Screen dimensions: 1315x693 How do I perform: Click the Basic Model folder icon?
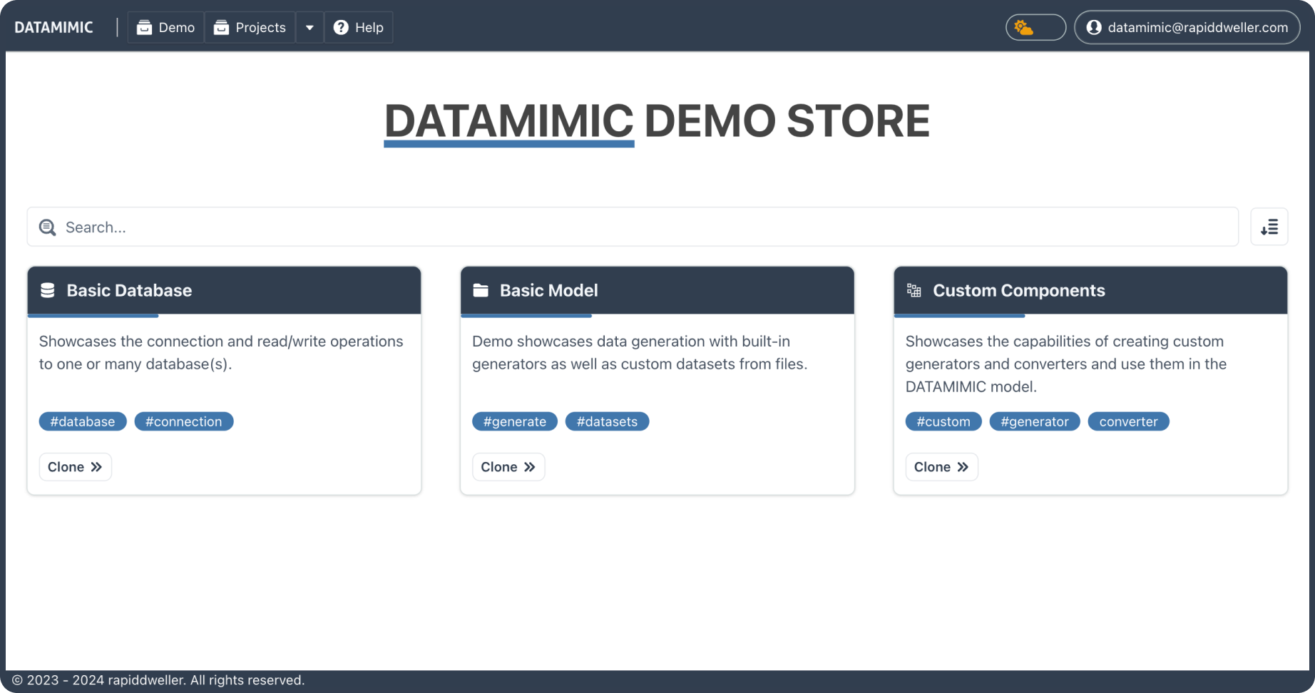pyautogui.click(x=481, y=290)
